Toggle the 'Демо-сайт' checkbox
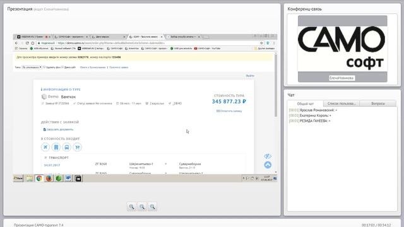This screenshot has height=227, width=404. coord(62,67)
